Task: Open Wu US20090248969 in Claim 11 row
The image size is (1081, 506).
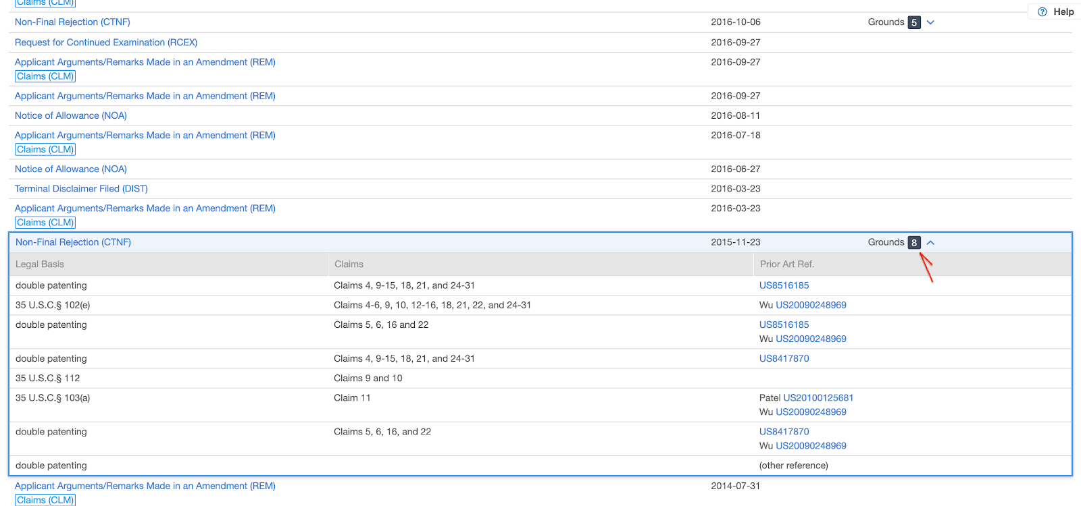Action: [x=811, y=412]
